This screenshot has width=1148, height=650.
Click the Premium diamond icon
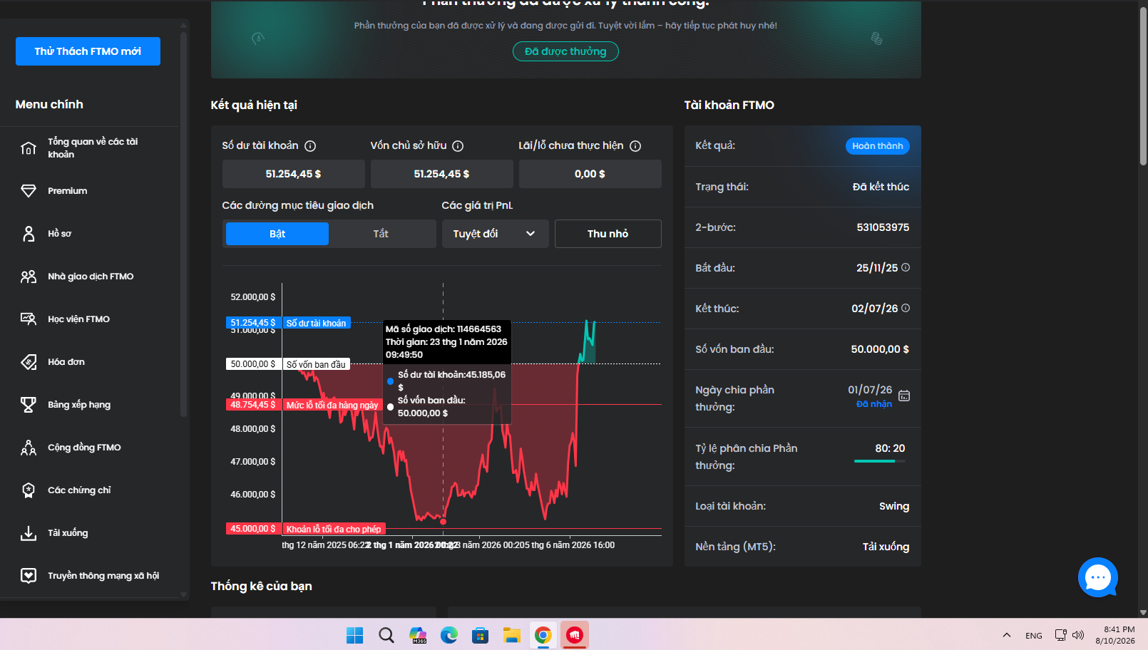point(29,191)
